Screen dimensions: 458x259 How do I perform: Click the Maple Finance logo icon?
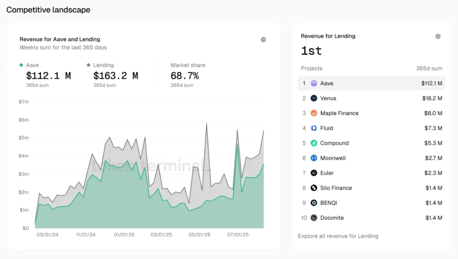pyautogui.click(x=314, y=113)
